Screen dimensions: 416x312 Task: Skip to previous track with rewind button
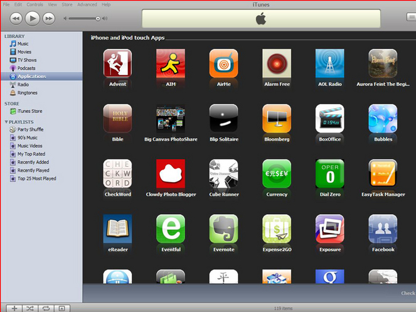(16, 19)
